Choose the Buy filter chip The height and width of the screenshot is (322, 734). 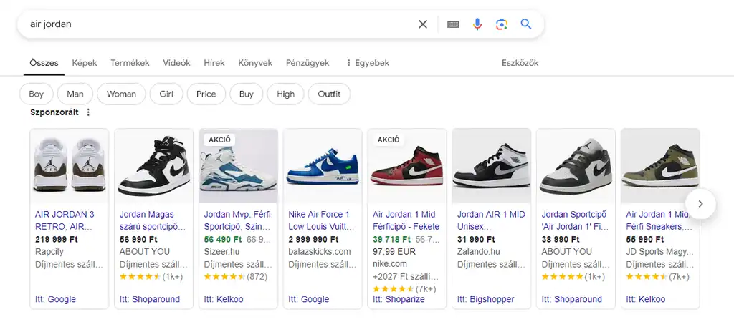pyautogui.click(x=247, y=94)
